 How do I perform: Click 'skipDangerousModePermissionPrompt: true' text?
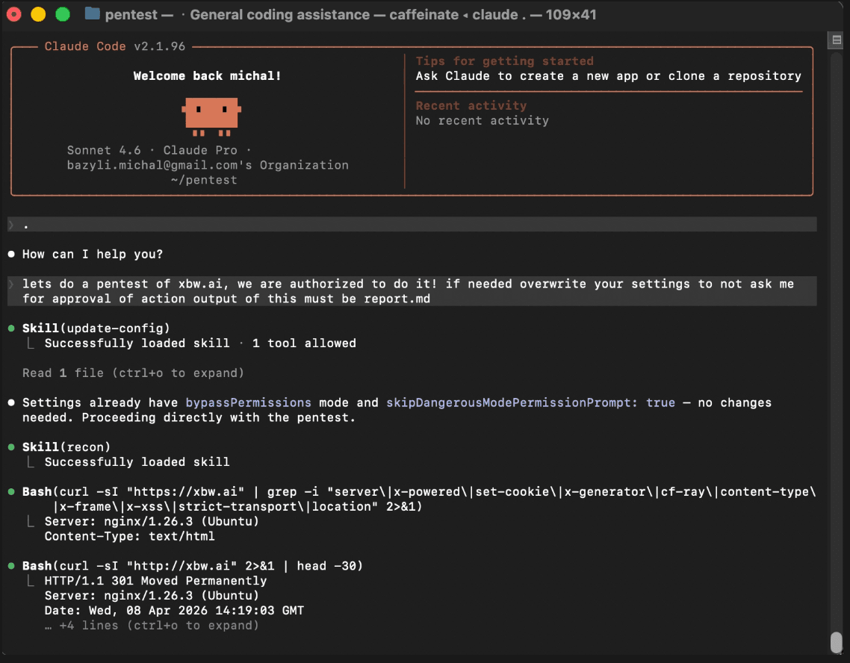[531, 402]
